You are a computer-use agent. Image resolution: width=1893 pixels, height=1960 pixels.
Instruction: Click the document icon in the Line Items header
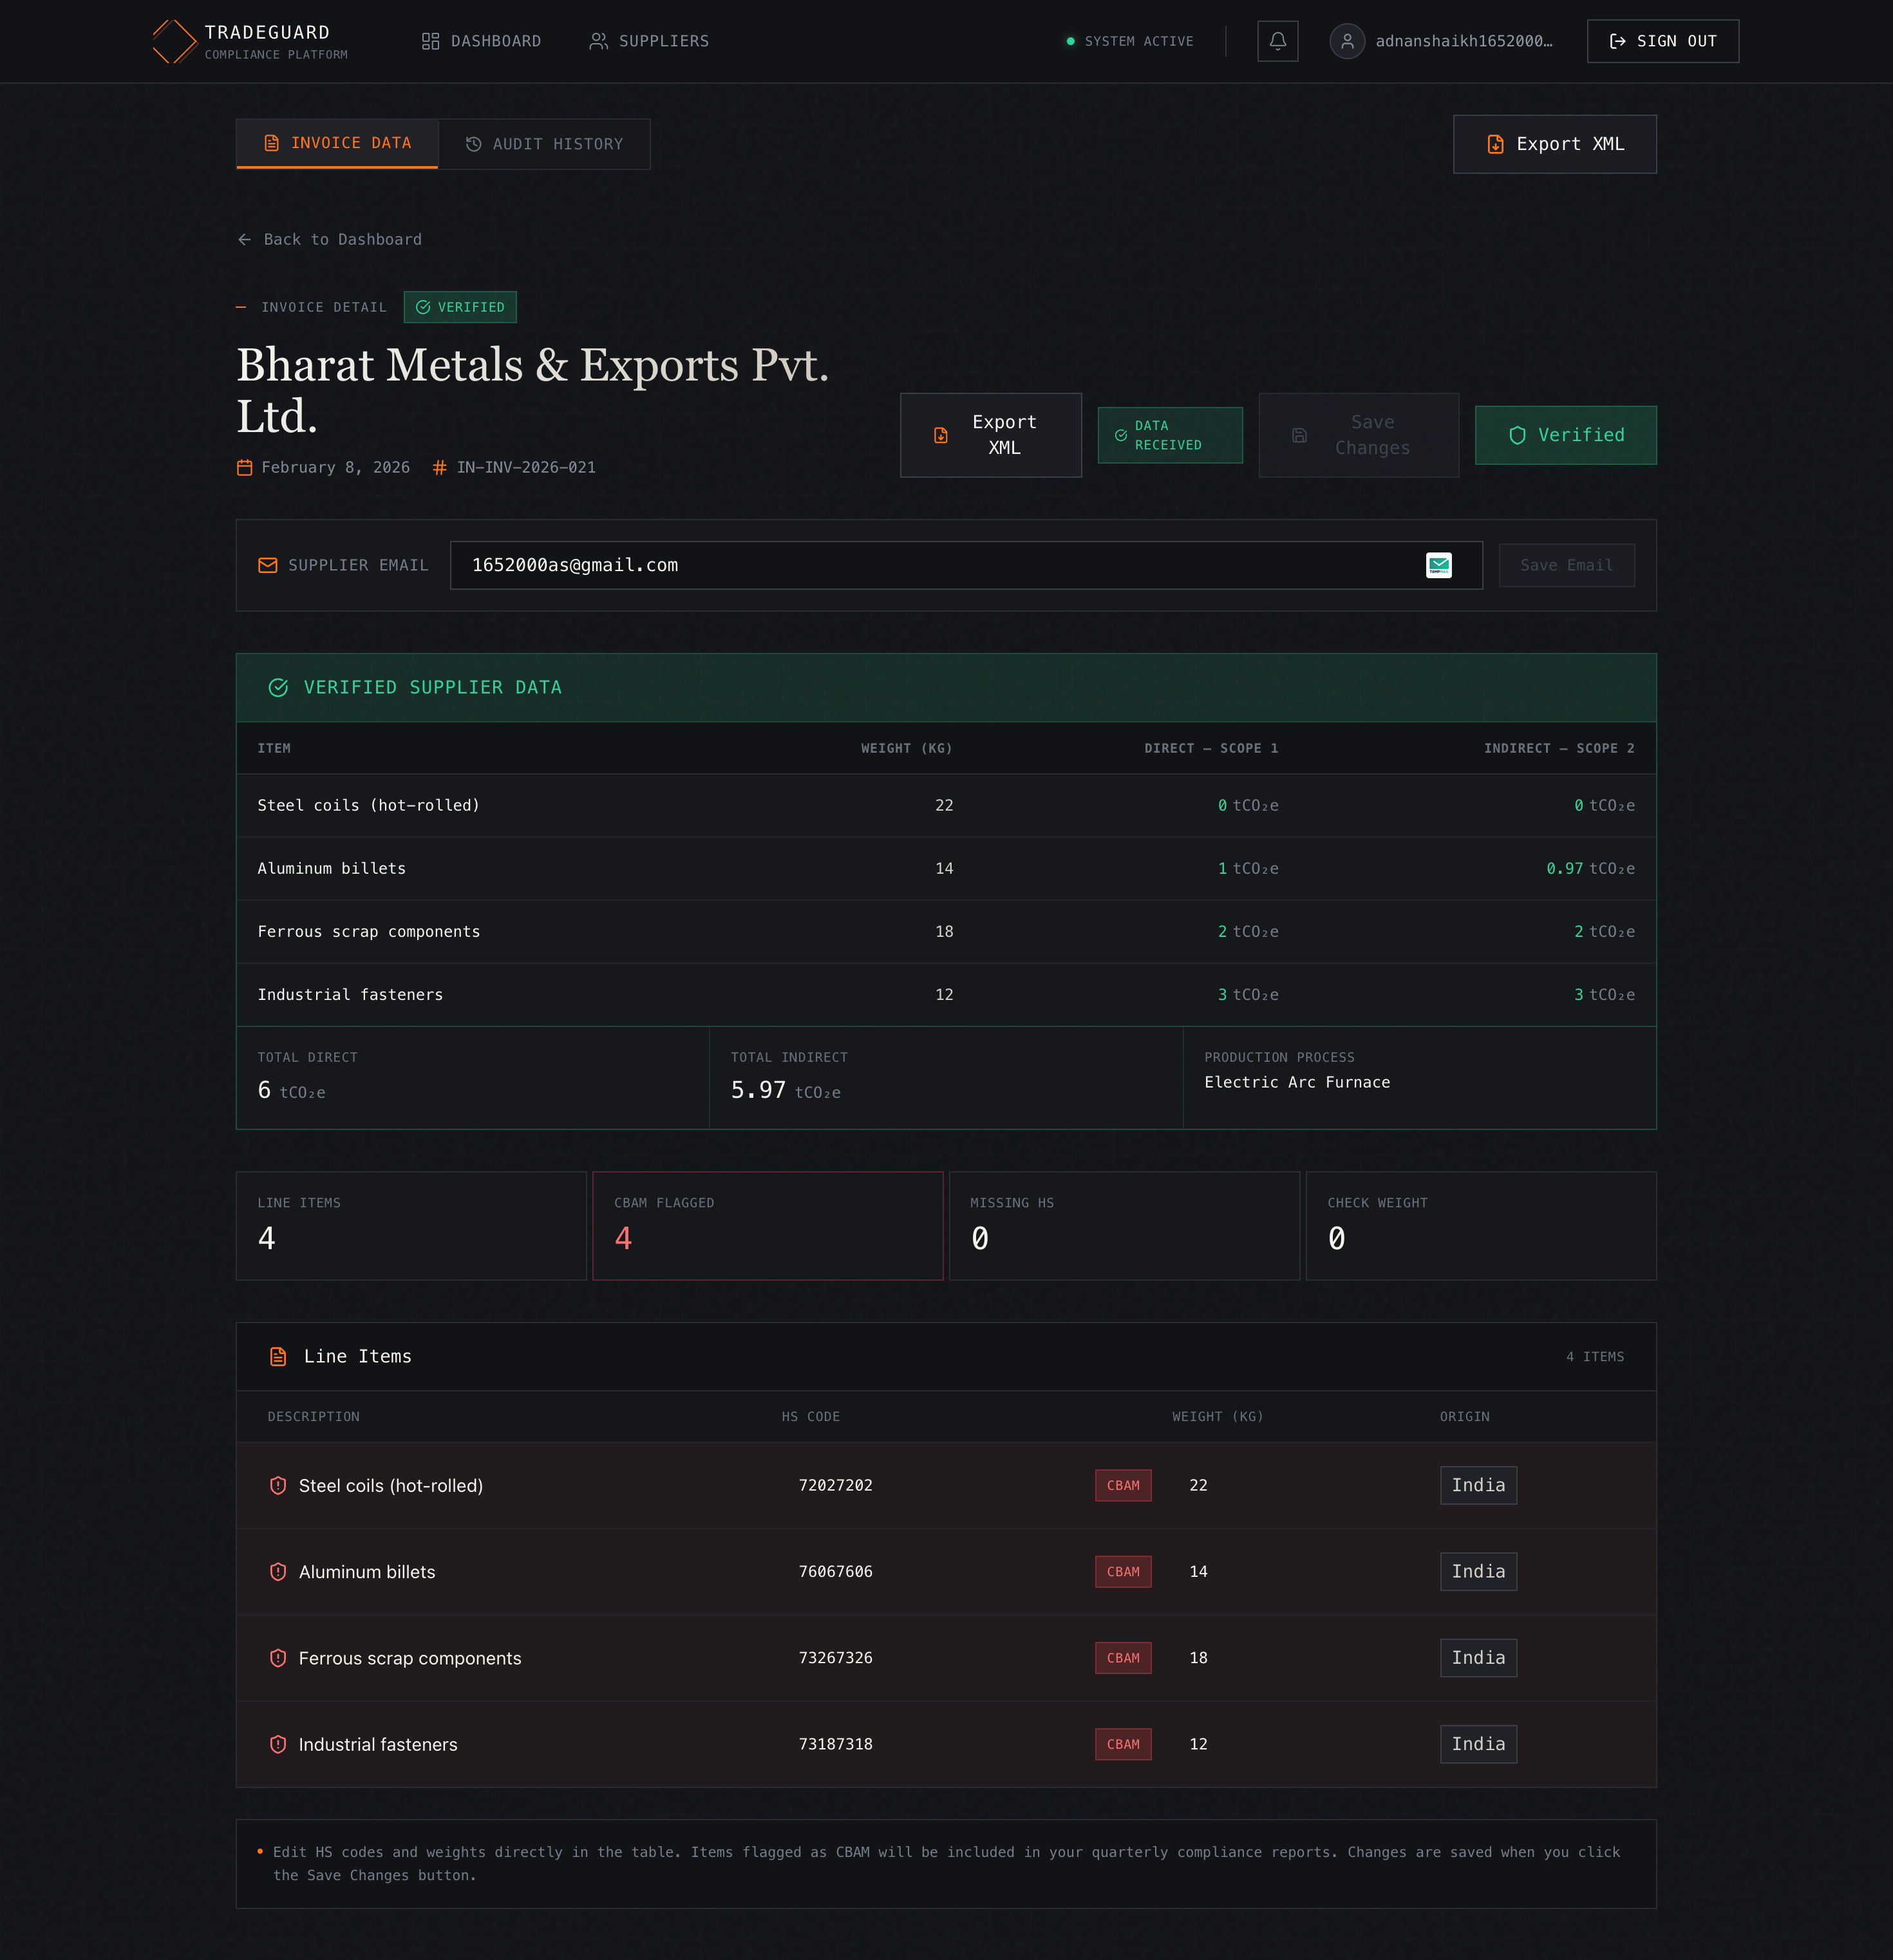277,1356
